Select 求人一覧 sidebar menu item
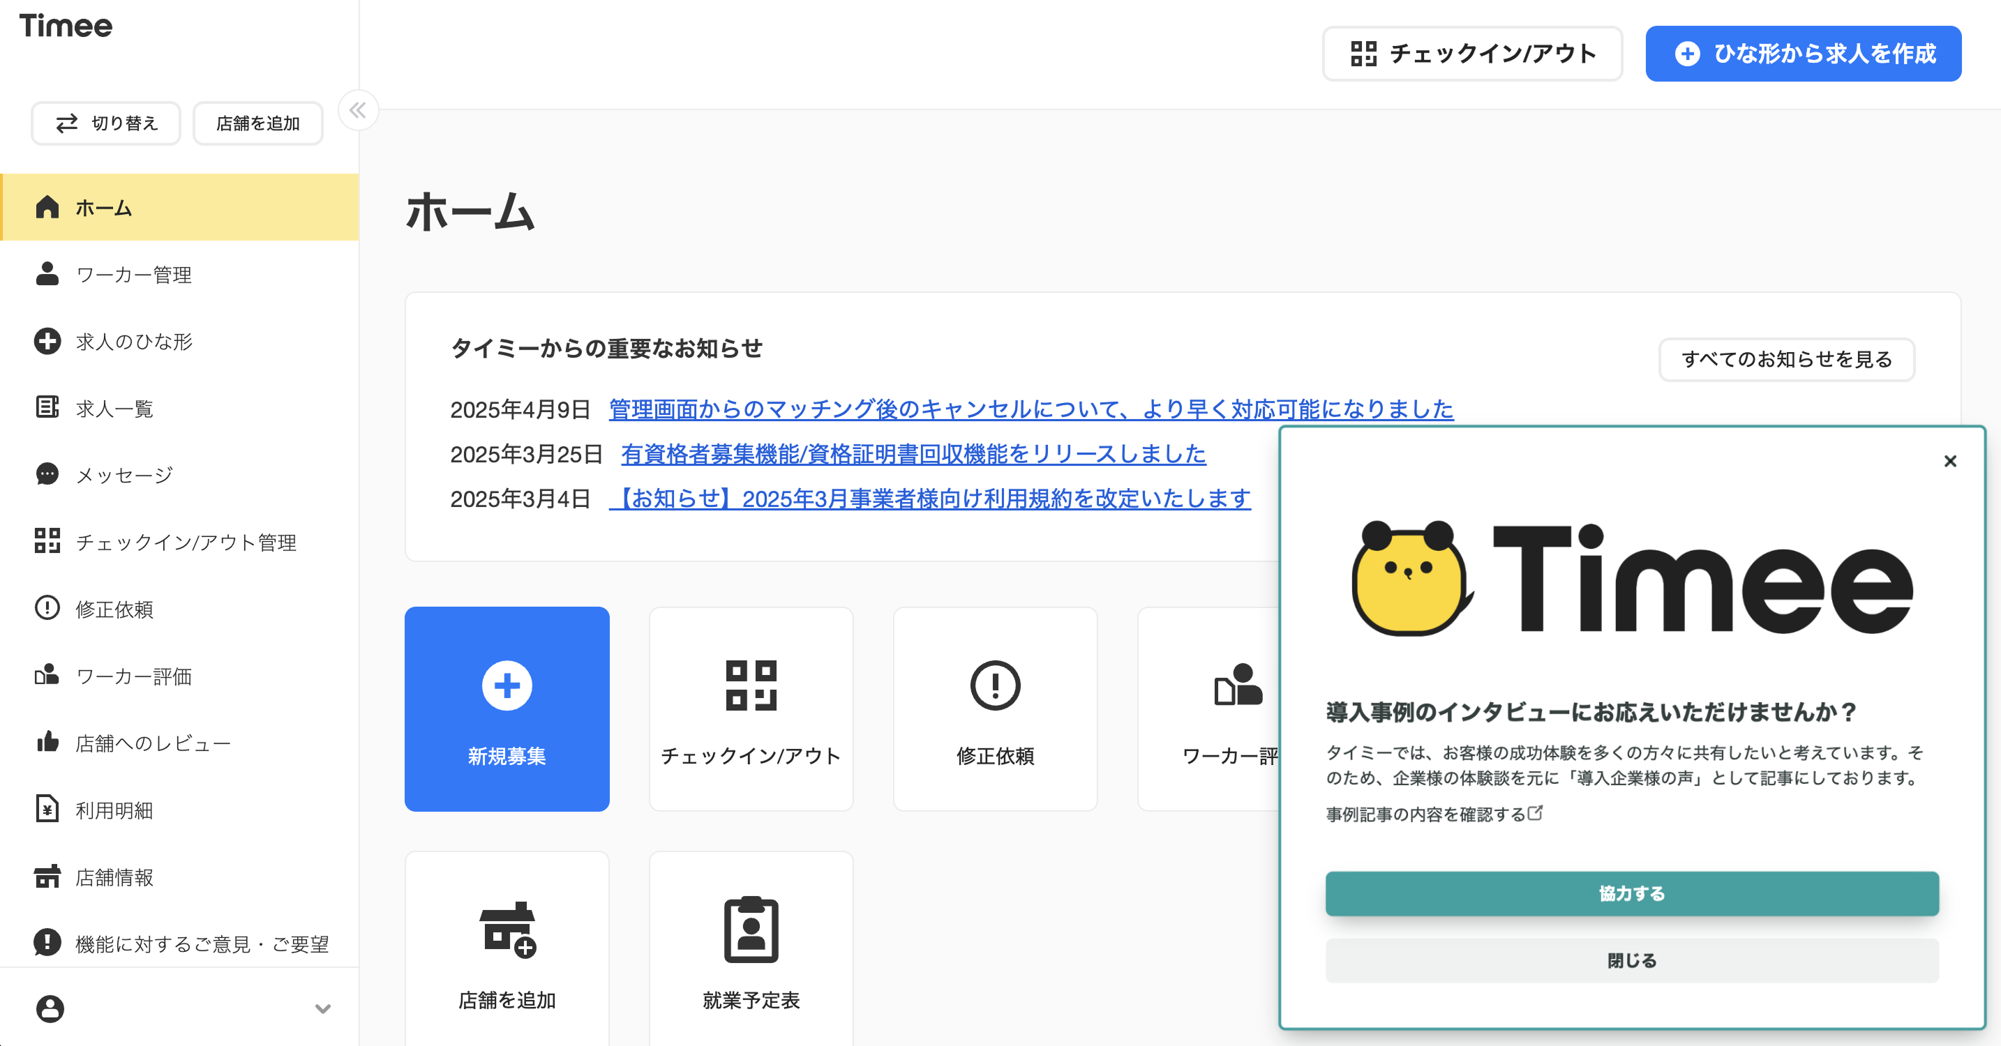The height and width of the screenshot is (1046, 2001). (x=114, y=409)
